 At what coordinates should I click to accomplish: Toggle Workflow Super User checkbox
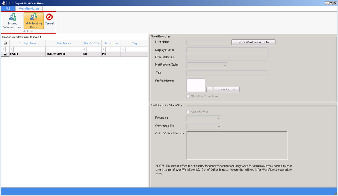(x=188, y=96)
